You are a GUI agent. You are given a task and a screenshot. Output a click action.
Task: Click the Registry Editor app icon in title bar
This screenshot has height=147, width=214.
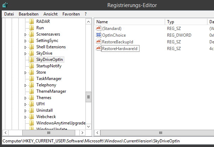[x=5, y=5]
